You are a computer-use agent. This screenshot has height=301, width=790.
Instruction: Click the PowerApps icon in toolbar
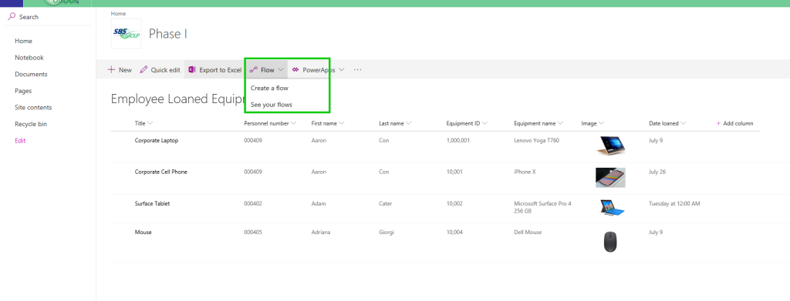[295, 70]
